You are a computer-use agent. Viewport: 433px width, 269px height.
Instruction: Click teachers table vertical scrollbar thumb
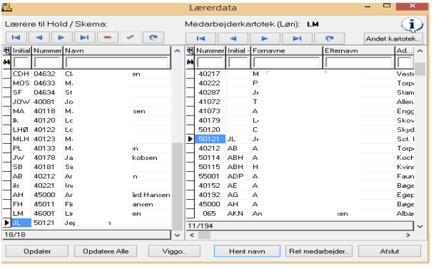tap(177, 186)
